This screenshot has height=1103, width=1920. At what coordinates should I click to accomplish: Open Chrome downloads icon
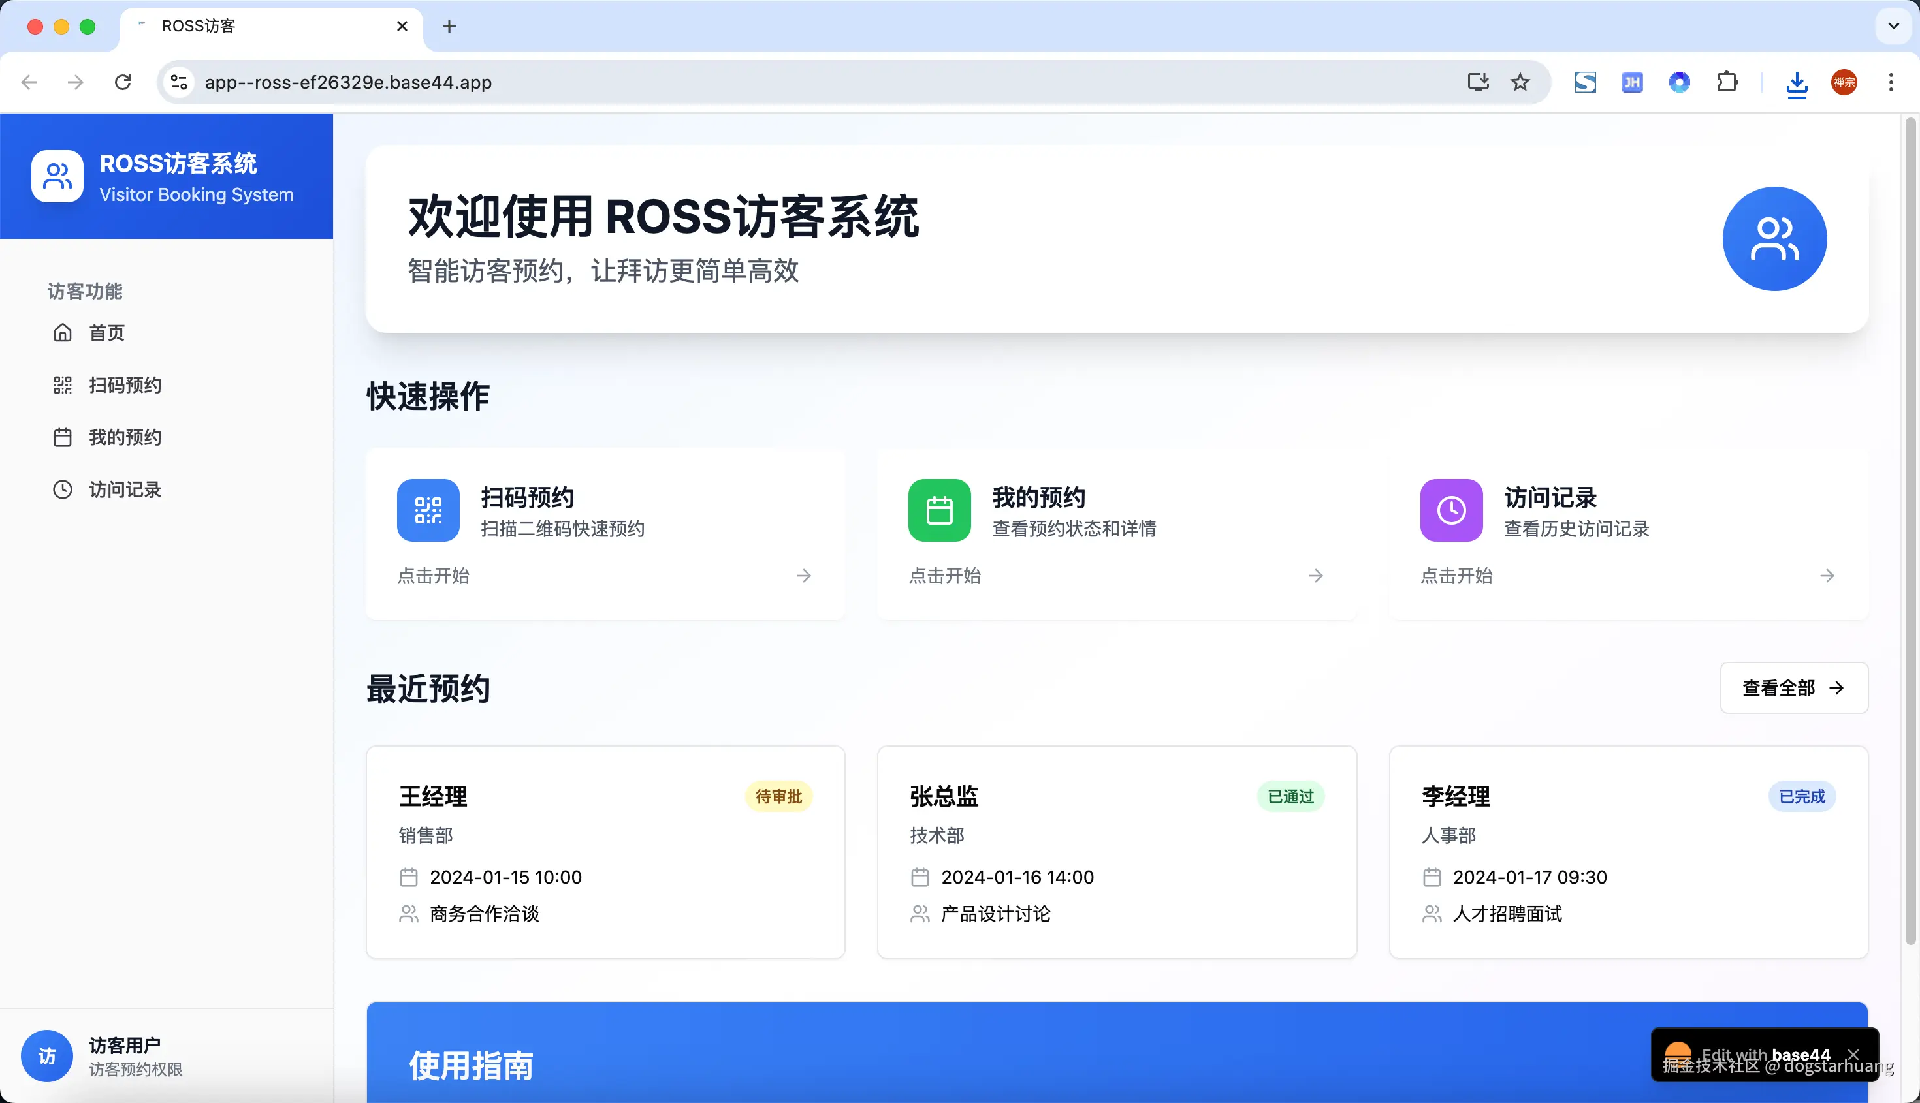click(1797, 82)
